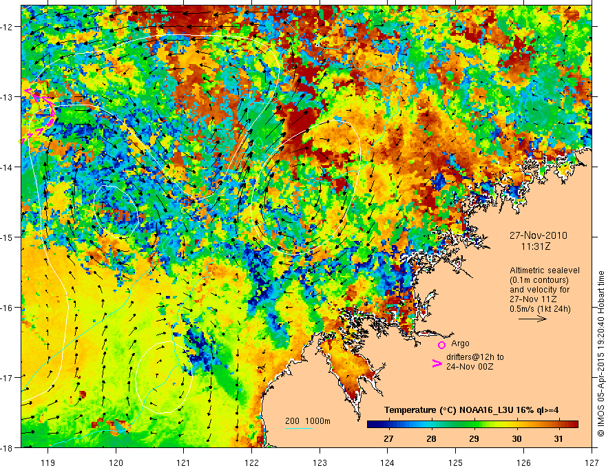The height and width of the screenshot is (468, 606).
Task: Click the 30 value on the temperature scale
Action: point(516,438)
